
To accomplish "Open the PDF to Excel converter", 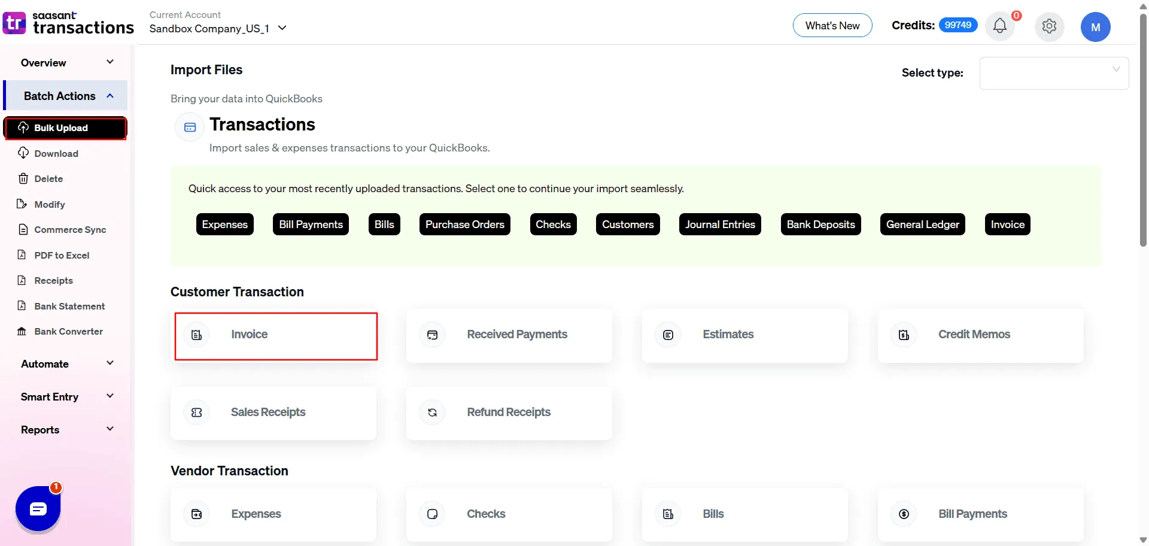I will click(x=61, y=255).
